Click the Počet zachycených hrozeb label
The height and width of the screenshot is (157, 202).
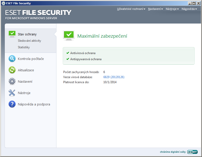(81, 72)
